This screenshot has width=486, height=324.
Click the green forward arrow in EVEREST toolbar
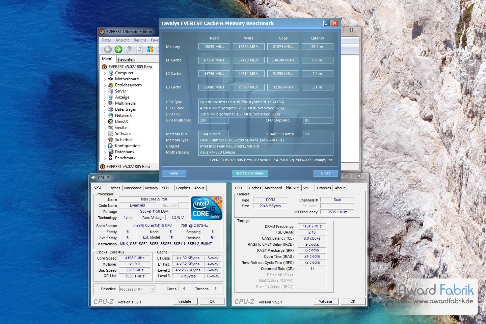tap(118, 49)
